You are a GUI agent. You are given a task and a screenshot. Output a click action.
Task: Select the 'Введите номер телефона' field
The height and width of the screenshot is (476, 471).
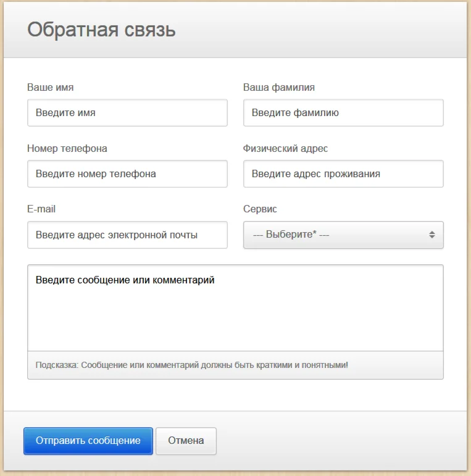(127, 173)
